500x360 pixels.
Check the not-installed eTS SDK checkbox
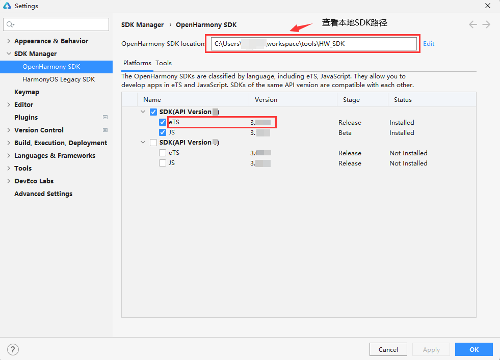pos(163,153)
